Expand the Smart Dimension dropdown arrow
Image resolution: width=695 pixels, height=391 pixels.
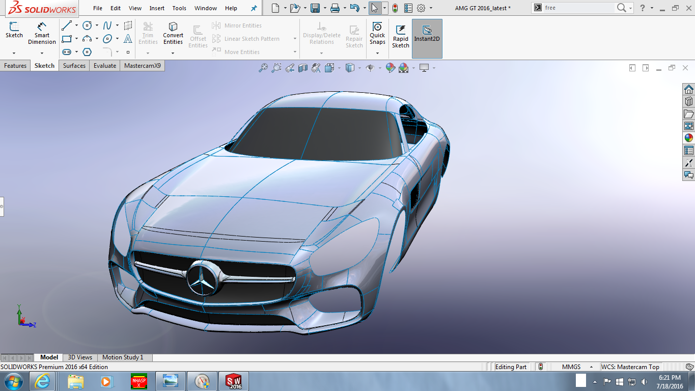click(x=42, y=53)
